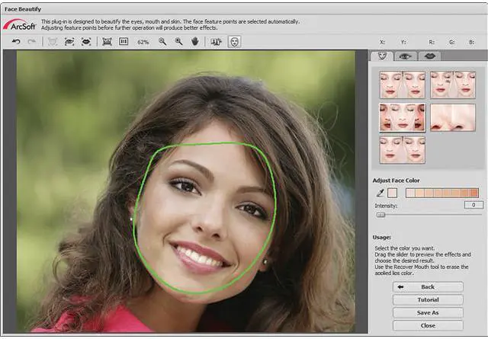The height and width of the screenshot is (339, 488).
Task: Select the mouth feature points tool
Action: click(x=86, y=42)
